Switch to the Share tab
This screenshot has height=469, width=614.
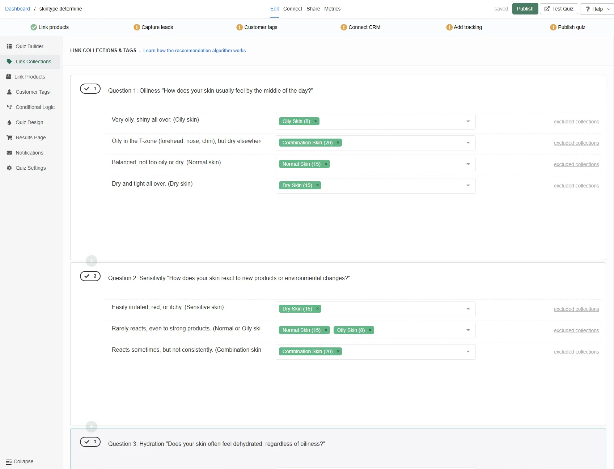(x=313, y=9)
